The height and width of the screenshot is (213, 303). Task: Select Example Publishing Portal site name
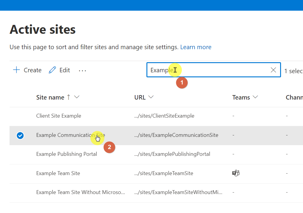(67, 154)
